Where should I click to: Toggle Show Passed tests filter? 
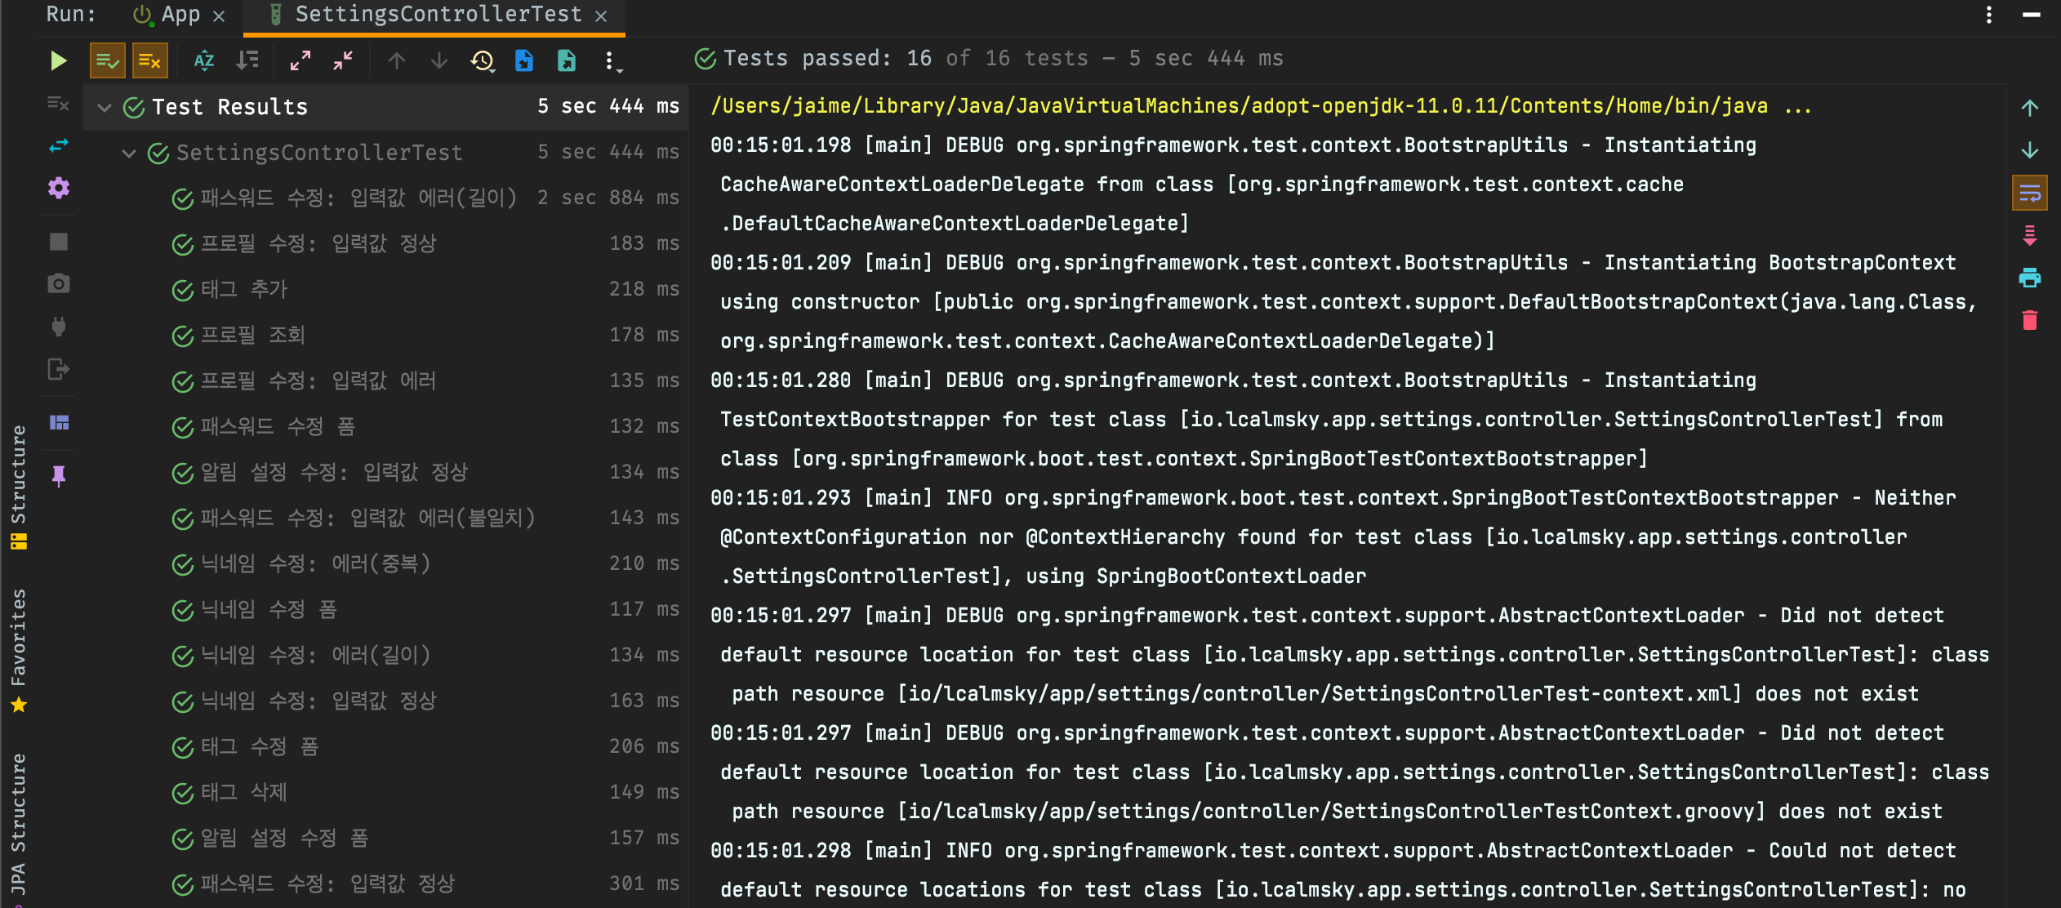point(107,60)
